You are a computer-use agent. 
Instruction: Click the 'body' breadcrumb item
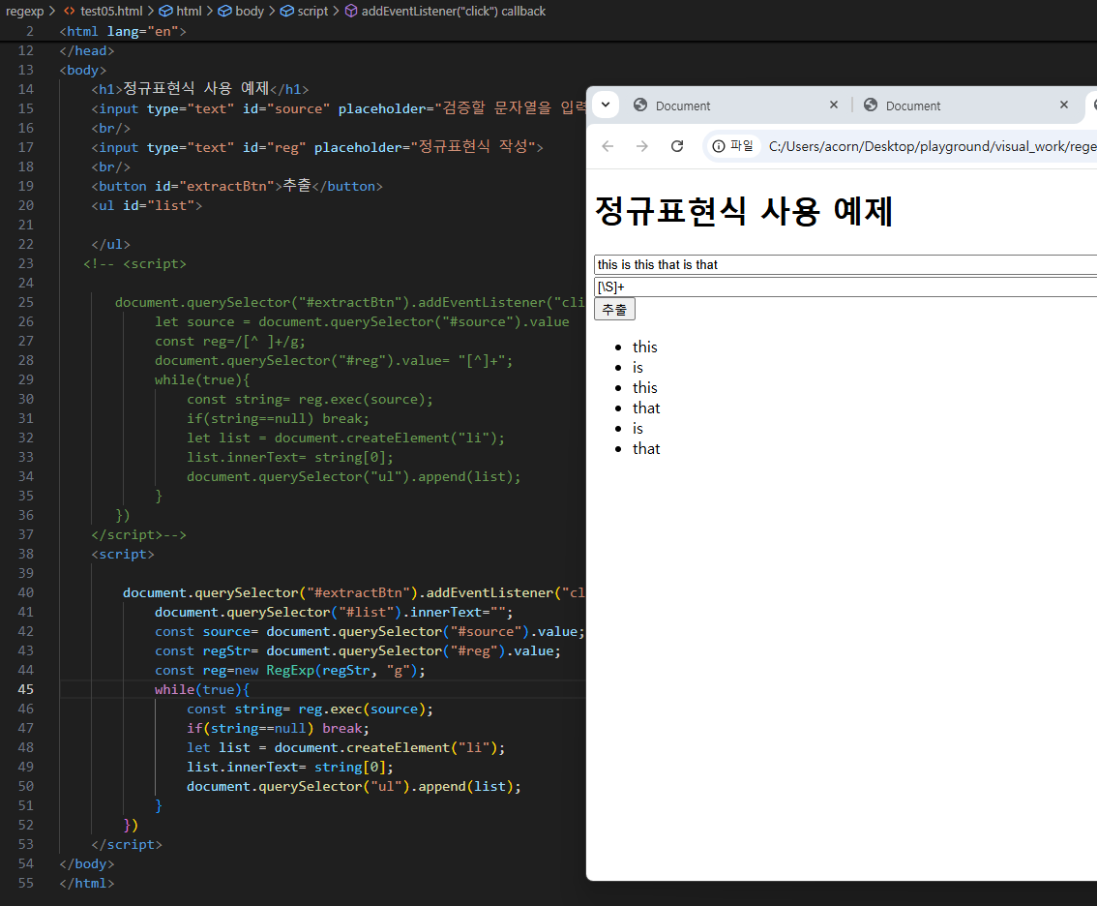[x=241, y=12]
